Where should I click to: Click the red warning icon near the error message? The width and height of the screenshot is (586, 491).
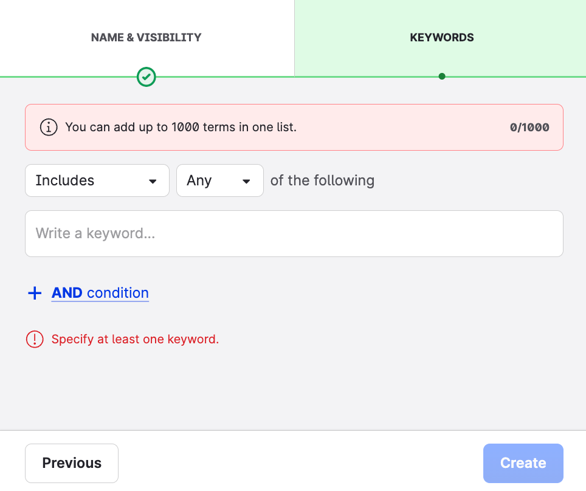(x=35, y=339)
